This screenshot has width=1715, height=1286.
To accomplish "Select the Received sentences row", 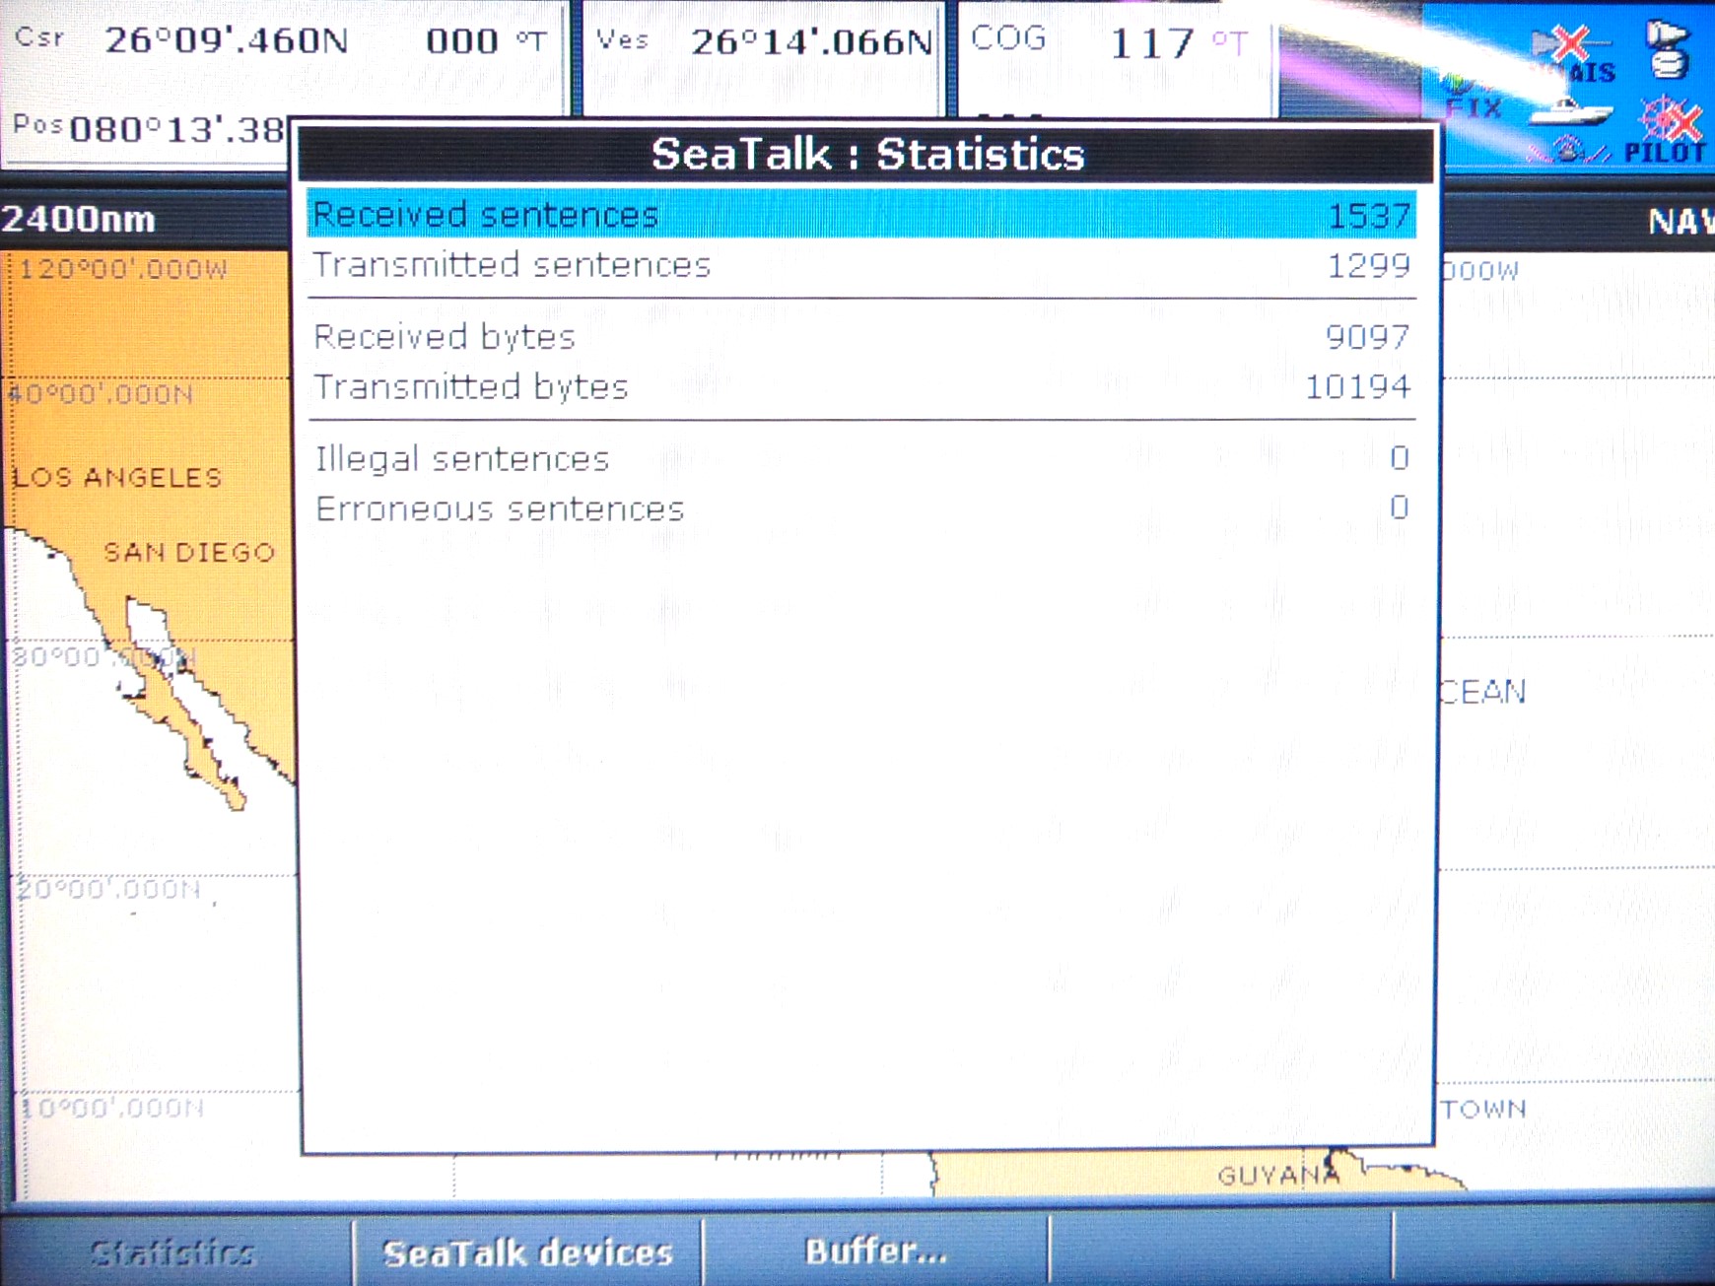I will click(861, 214).
